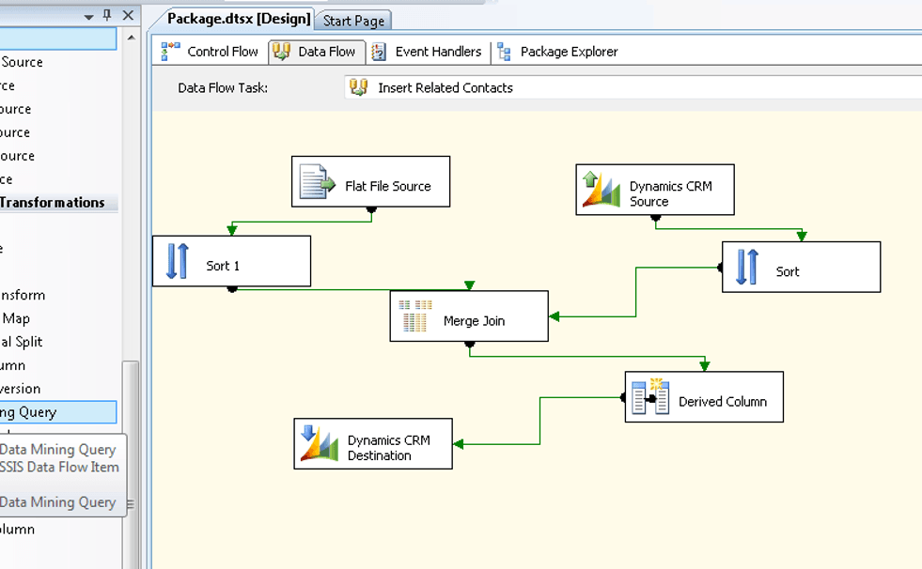Pick the Conditional Split item ending 'al Split'
Viewport: 922px width, 569px height.
click(22, 342)
